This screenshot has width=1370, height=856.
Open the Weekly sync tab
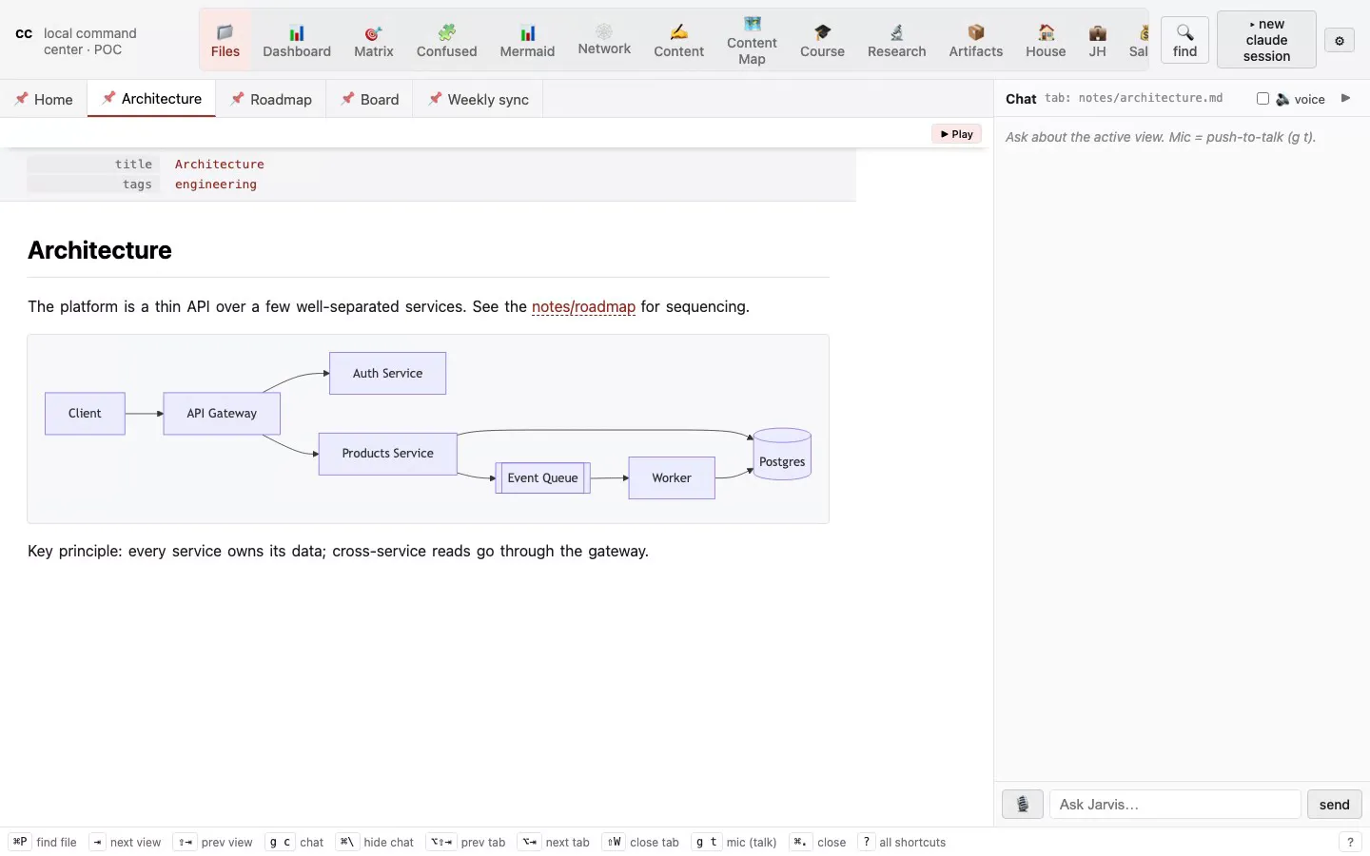coord(479,99)
